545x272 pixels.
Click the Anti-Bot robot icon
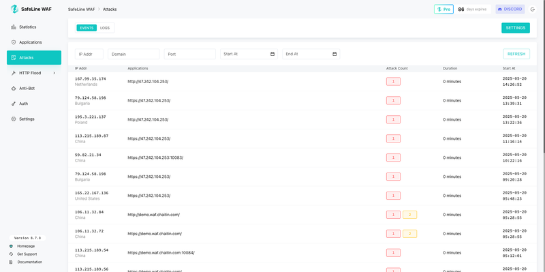(x=14, y=89)
